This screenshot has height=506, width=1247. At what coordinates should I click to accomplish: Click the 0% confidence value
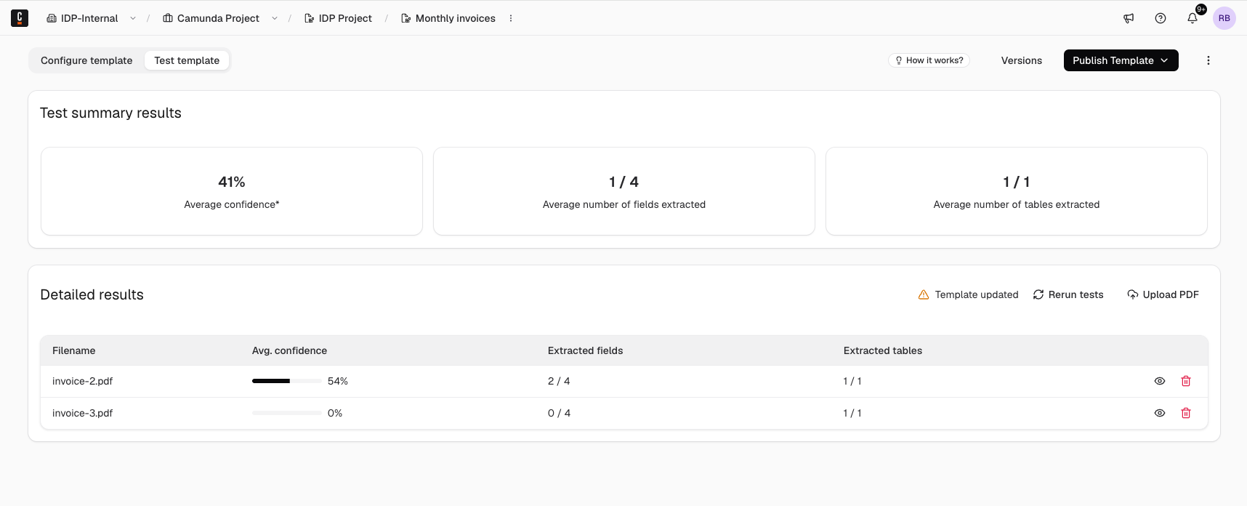click(335, 413)
